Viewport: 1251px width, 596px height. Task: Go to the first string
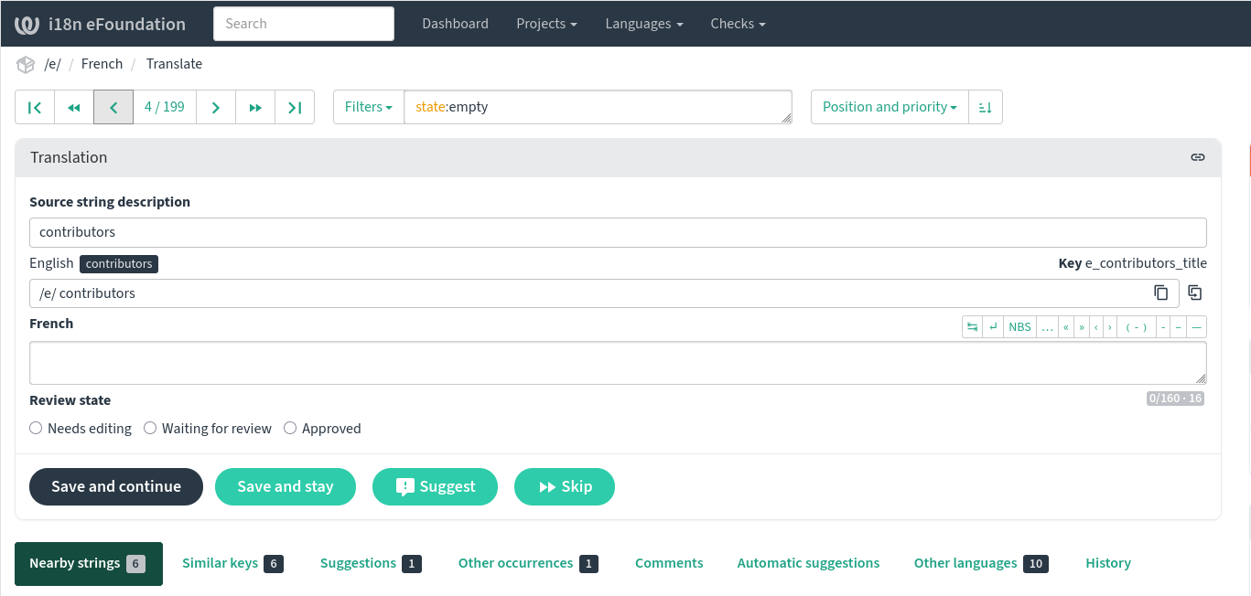click(x=35, y=107)
